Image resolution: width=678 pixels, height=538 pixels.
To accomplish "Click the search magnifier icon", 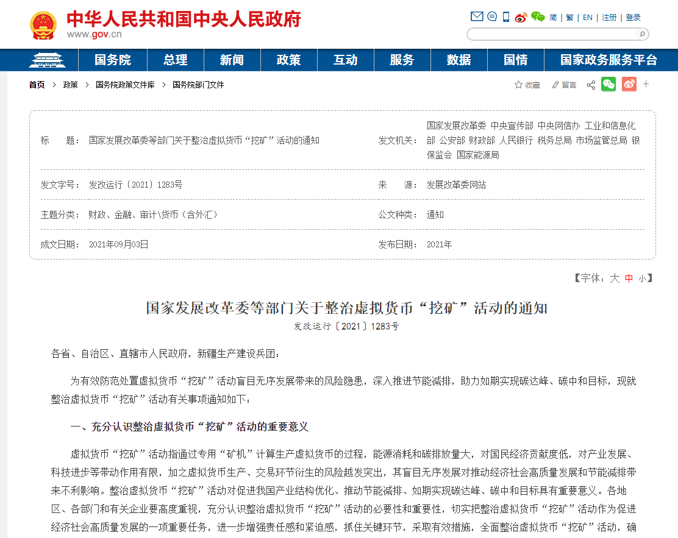I will (641, 35).
